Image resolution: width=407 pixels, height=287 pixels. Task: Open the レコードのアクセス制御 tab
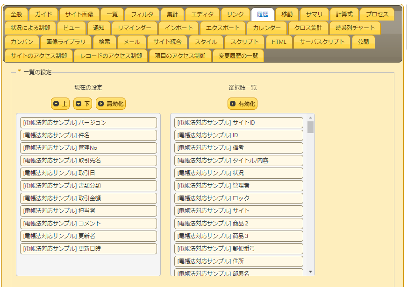pos(111,56)
